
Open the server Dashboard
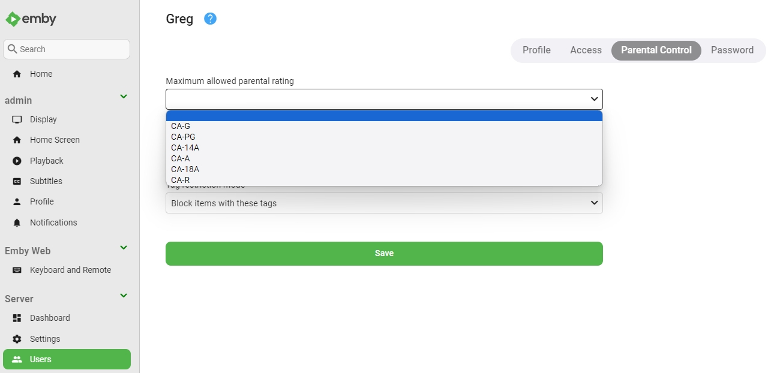67,318
